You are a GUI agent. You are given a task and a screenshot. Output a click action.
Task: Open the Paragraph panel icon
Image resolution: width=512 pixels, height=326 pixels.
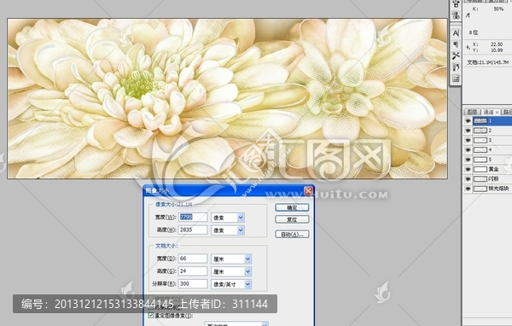click(456, 44)
